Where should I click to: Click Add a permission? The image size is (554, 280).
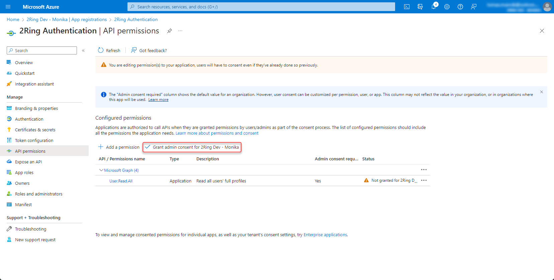[119, 147]
